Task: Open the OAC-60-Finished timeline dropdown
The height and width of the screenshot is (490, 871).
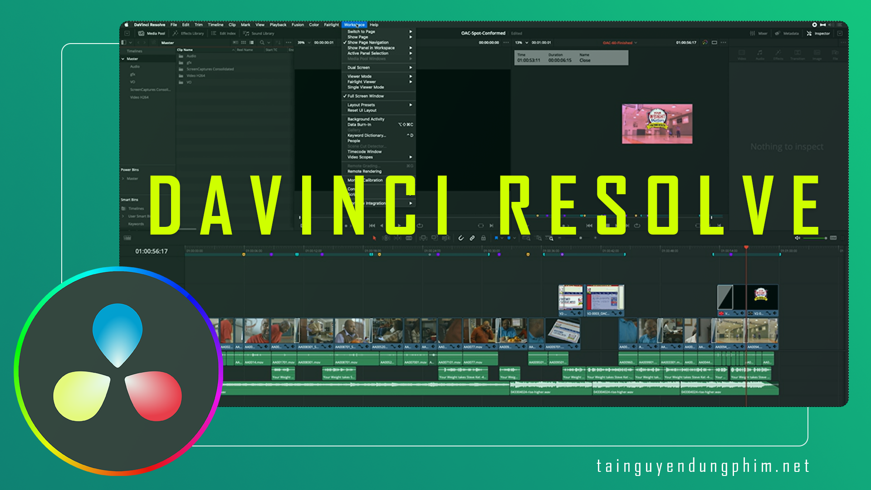Action: [x=620, y=43]
